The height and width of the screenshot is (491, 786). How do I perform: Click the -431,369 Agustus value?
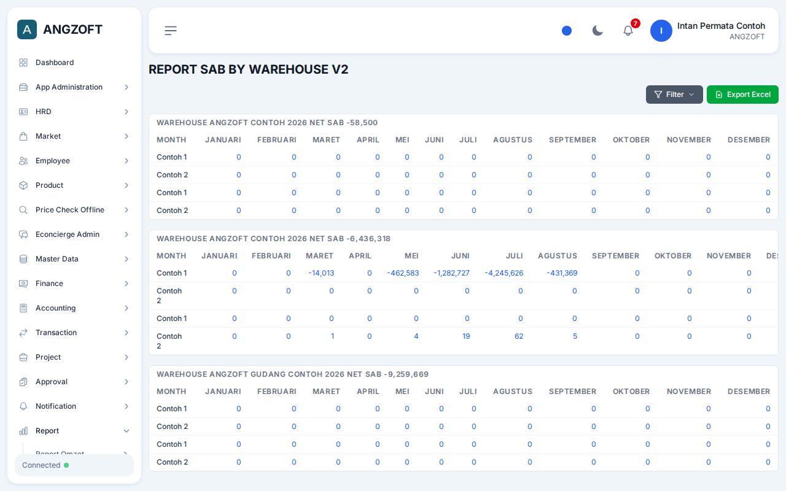pos(562,273)
